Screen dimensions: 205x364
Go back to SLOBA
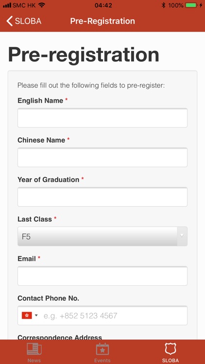(24, 21)
